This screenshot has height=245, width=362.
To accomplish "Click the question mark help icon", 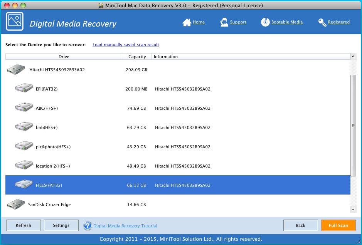I will pyautogui.click(x=88, y=225).
